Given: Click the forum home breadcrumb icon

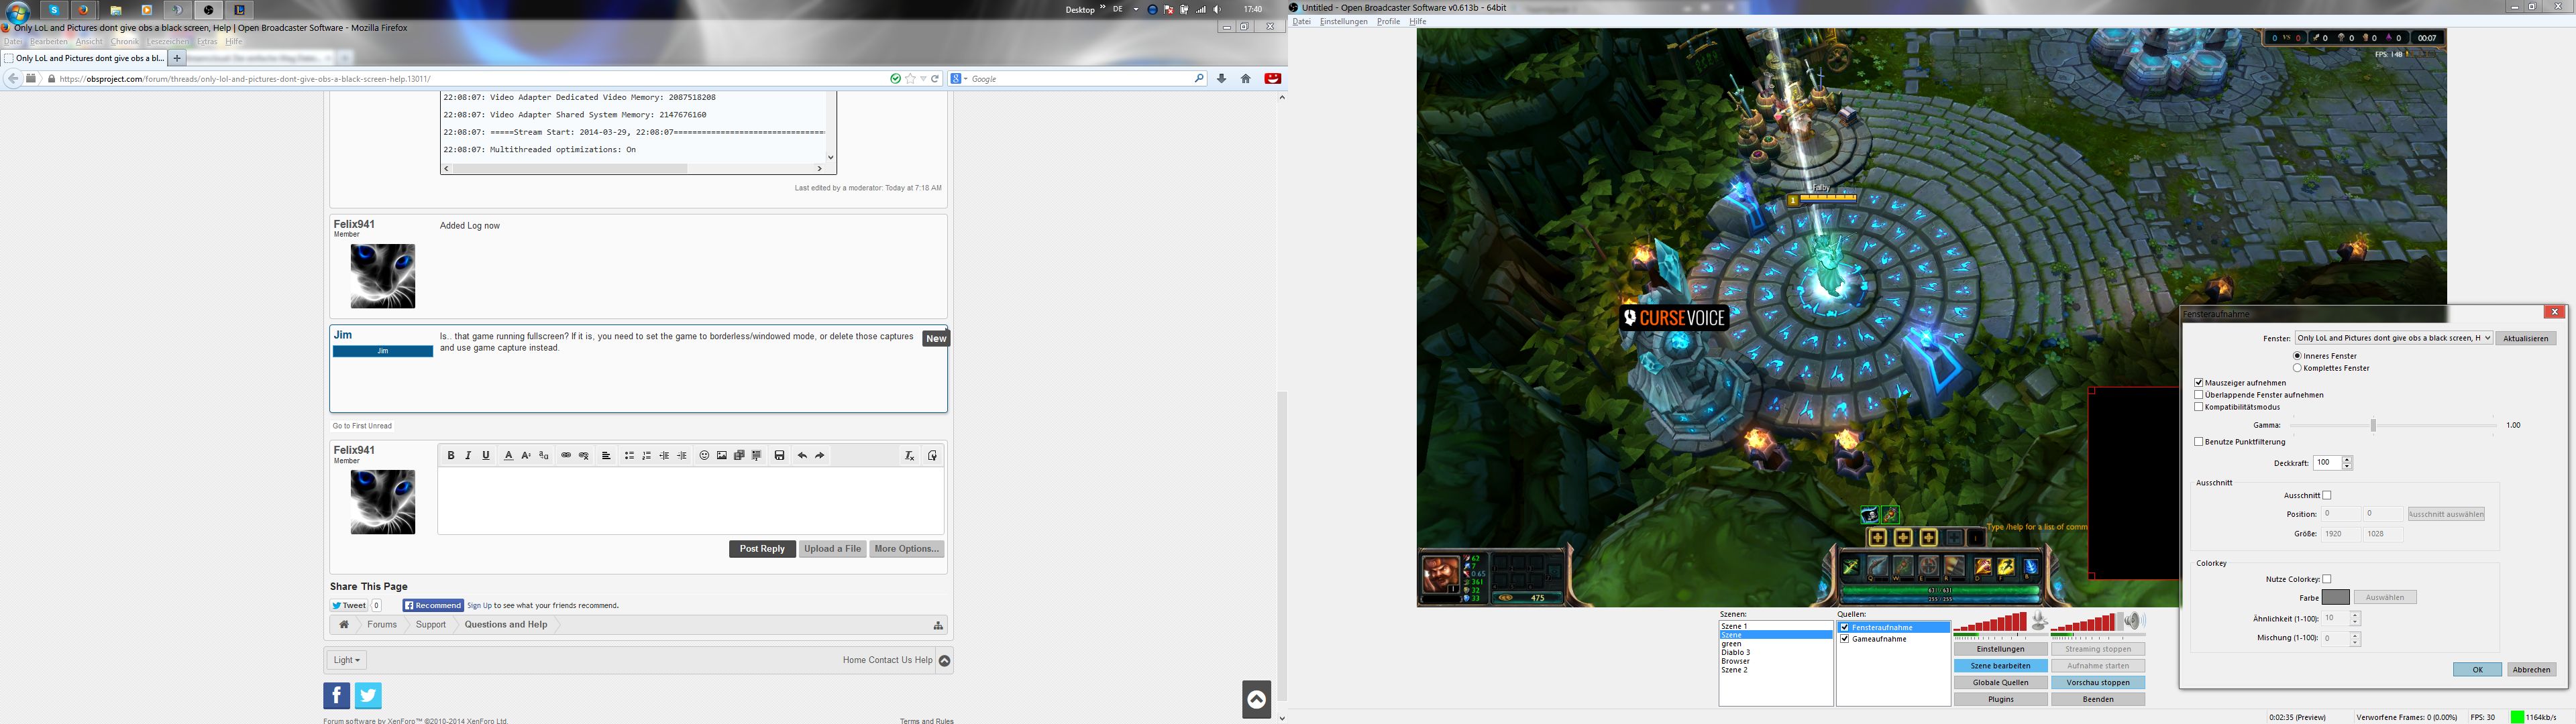Looking at the screenshot, I should pos(344,625).
